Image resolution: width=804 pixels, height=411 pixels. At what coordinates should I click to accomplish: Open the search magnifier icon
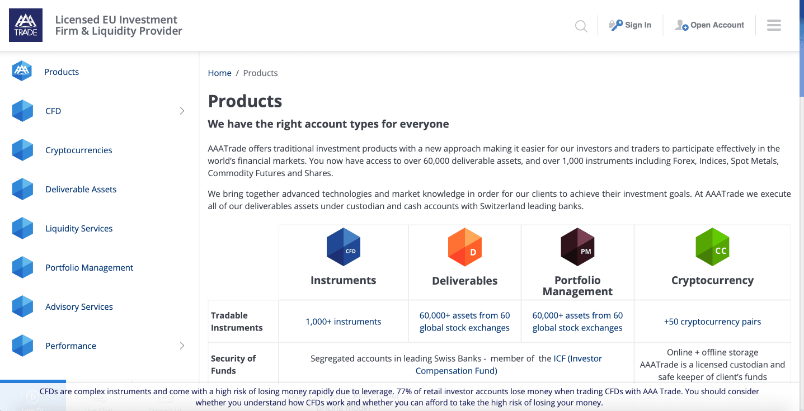[x=581, y=26]
